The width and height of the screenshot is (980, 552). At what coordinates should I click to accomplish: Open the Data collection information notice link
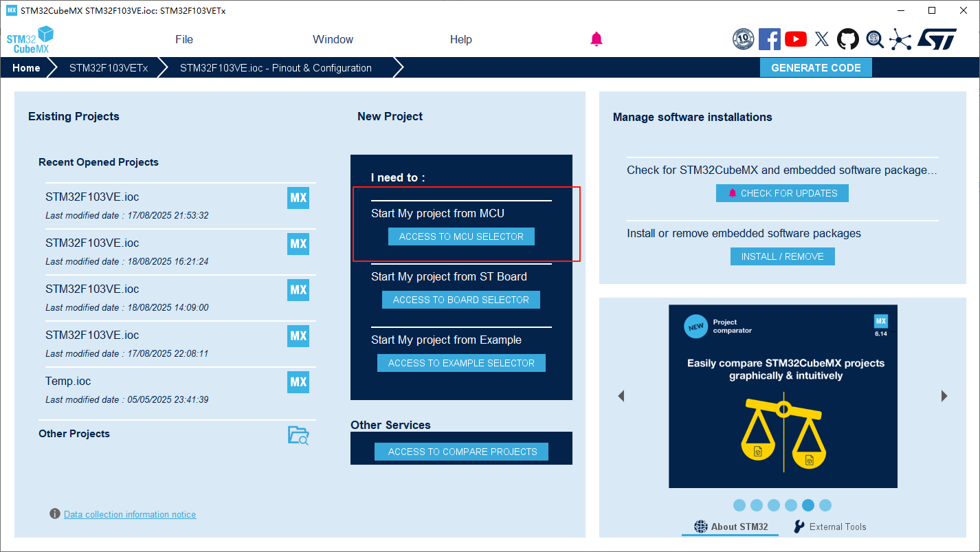pos(130,514)
